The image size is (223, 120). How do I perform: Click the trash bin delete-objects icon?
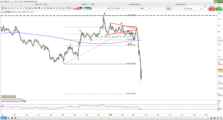[36, 8]
